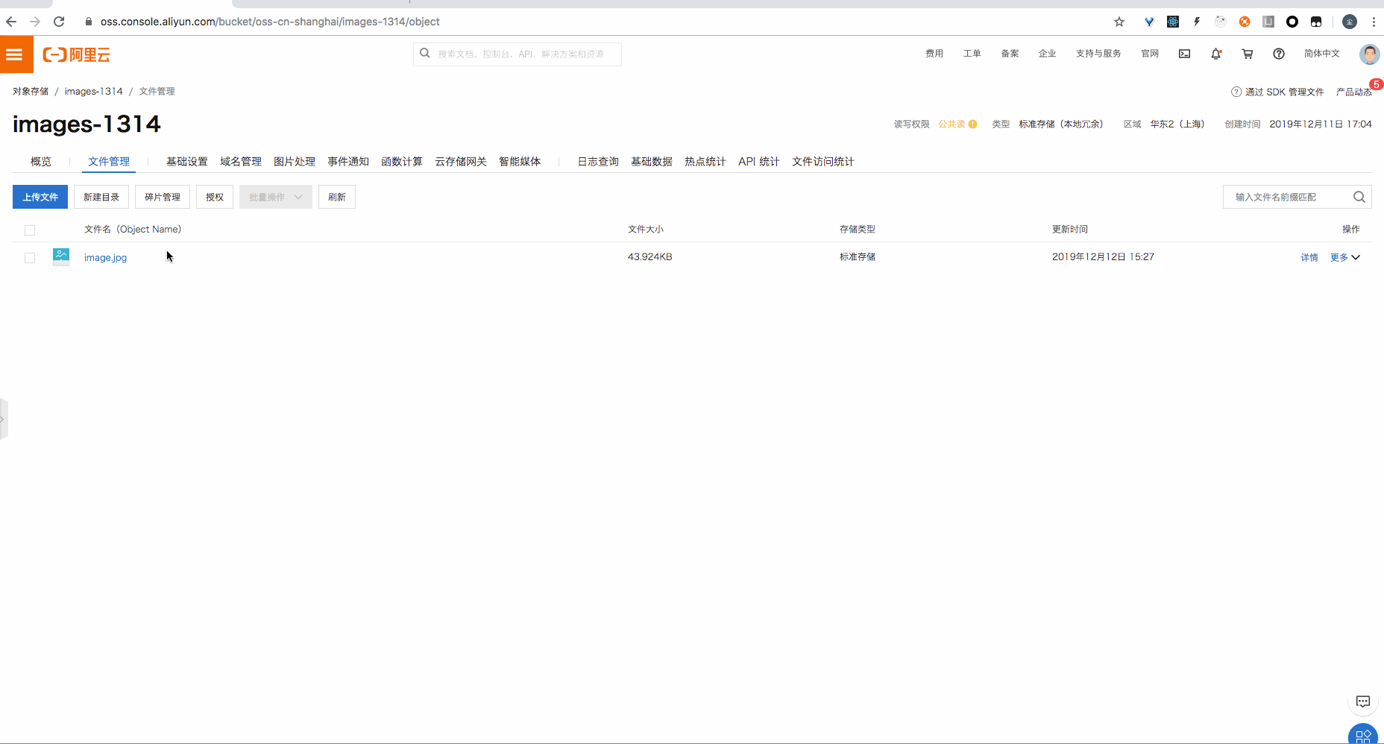Screen dimensions: 1384x744
Task: Open the 简体中文 language selector
Action: pyautogui.click(x=1322, y=54)
